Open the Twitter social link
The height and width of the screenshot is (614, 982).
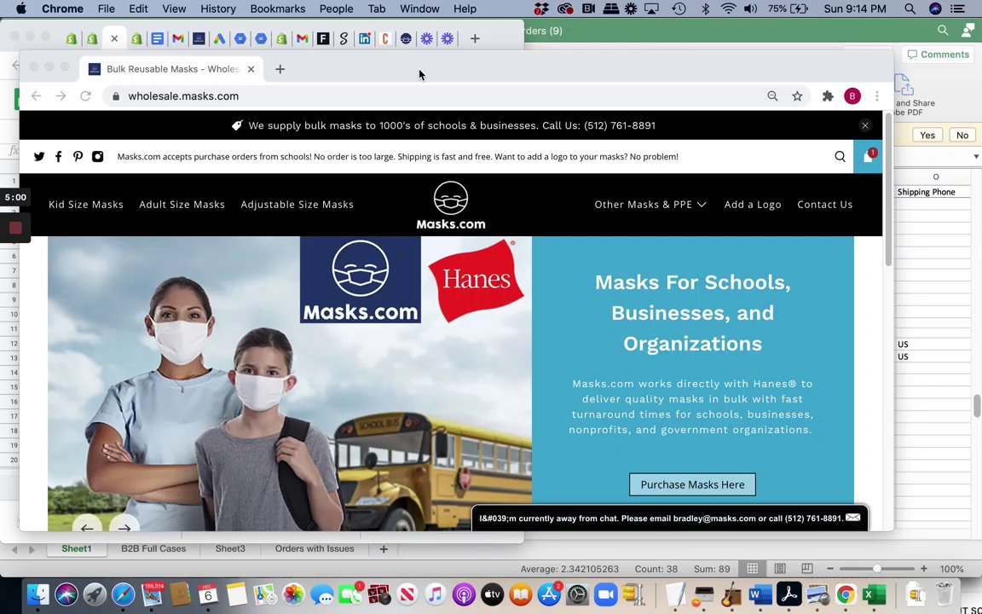tap(39, 157)
